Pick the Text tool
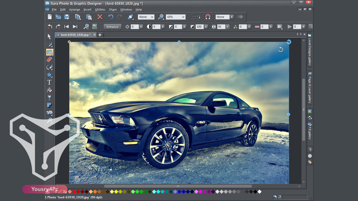 [50, 82]
